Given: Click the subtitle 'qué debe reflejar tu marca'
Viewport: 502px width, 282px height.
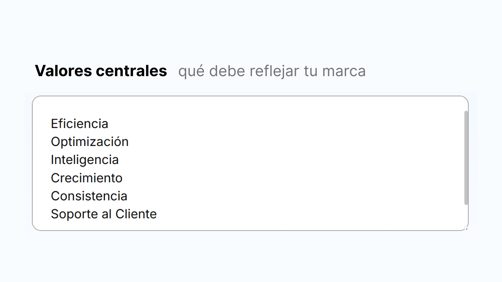Looking at the screenshot, I should 272,71.
